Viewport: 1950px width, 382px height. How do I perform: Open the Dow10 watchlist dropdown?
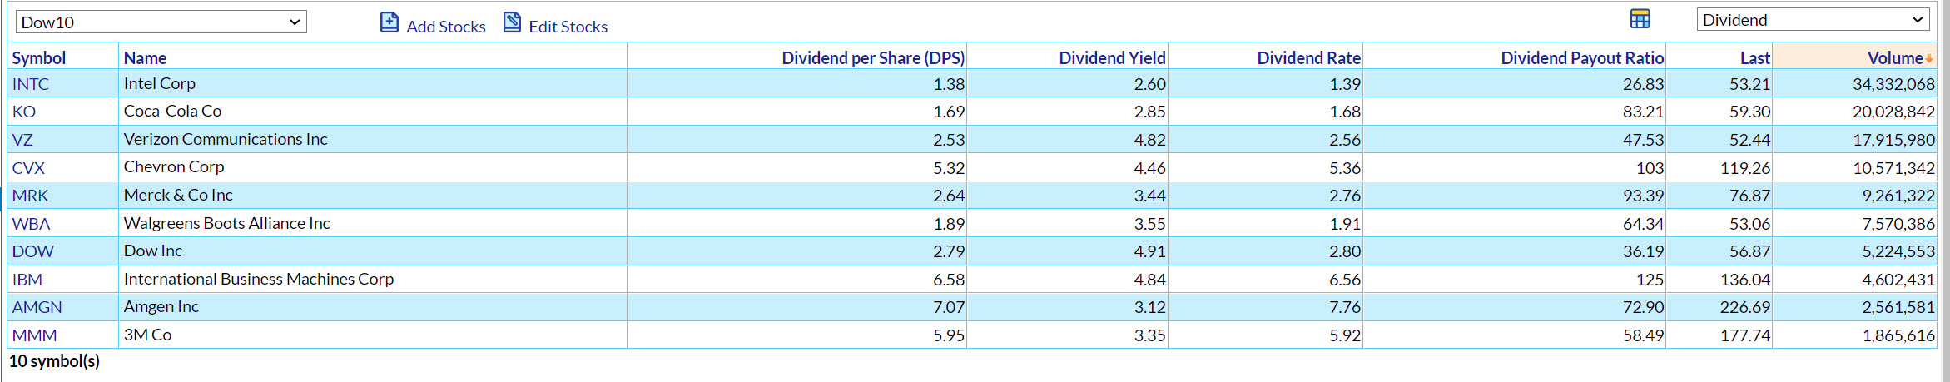[x=161, y=22]
